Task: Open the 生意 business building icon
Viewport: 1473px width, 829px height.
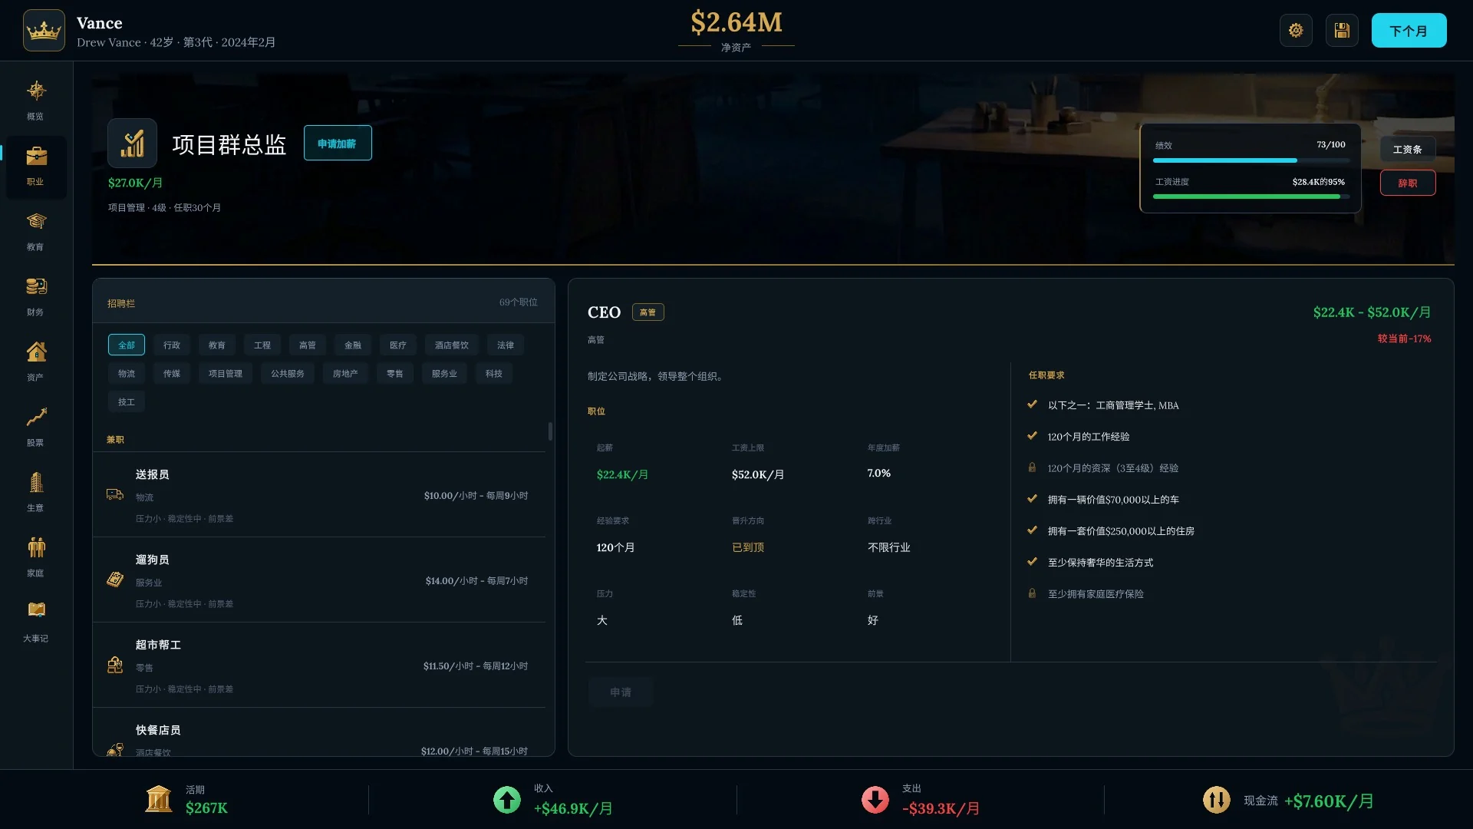Action: [35, 483]
